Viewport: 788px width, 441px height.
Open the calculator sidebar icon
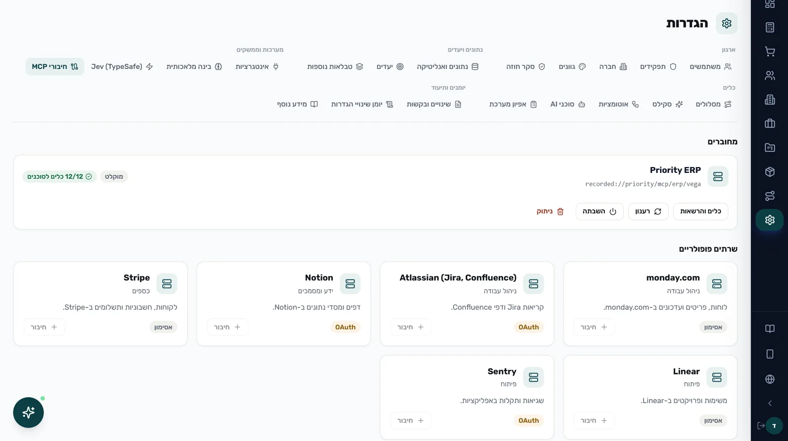click(770, 27)
